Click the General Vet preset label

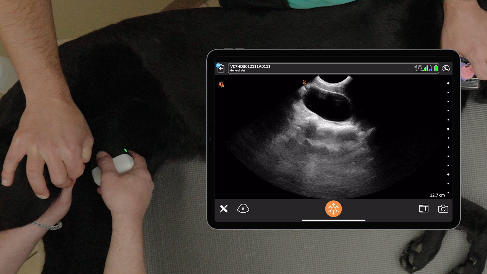[x=237, y=71]
